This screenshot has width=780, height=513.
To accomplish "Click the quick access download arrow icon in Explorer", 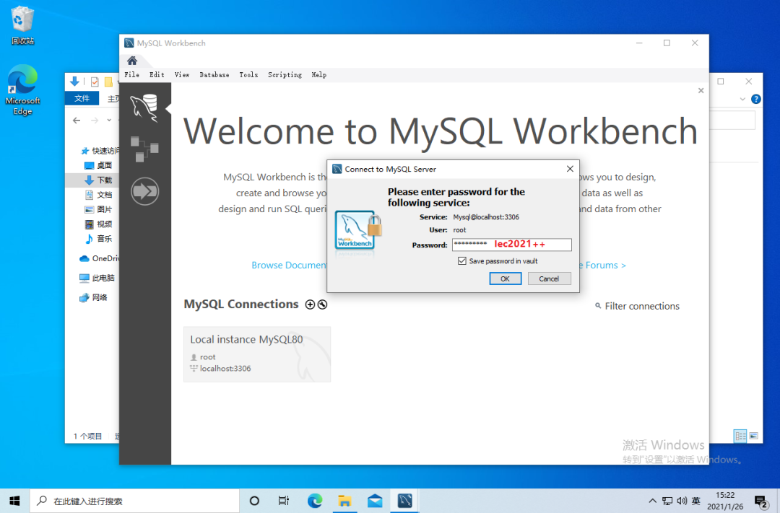I will tap(74, 82).
